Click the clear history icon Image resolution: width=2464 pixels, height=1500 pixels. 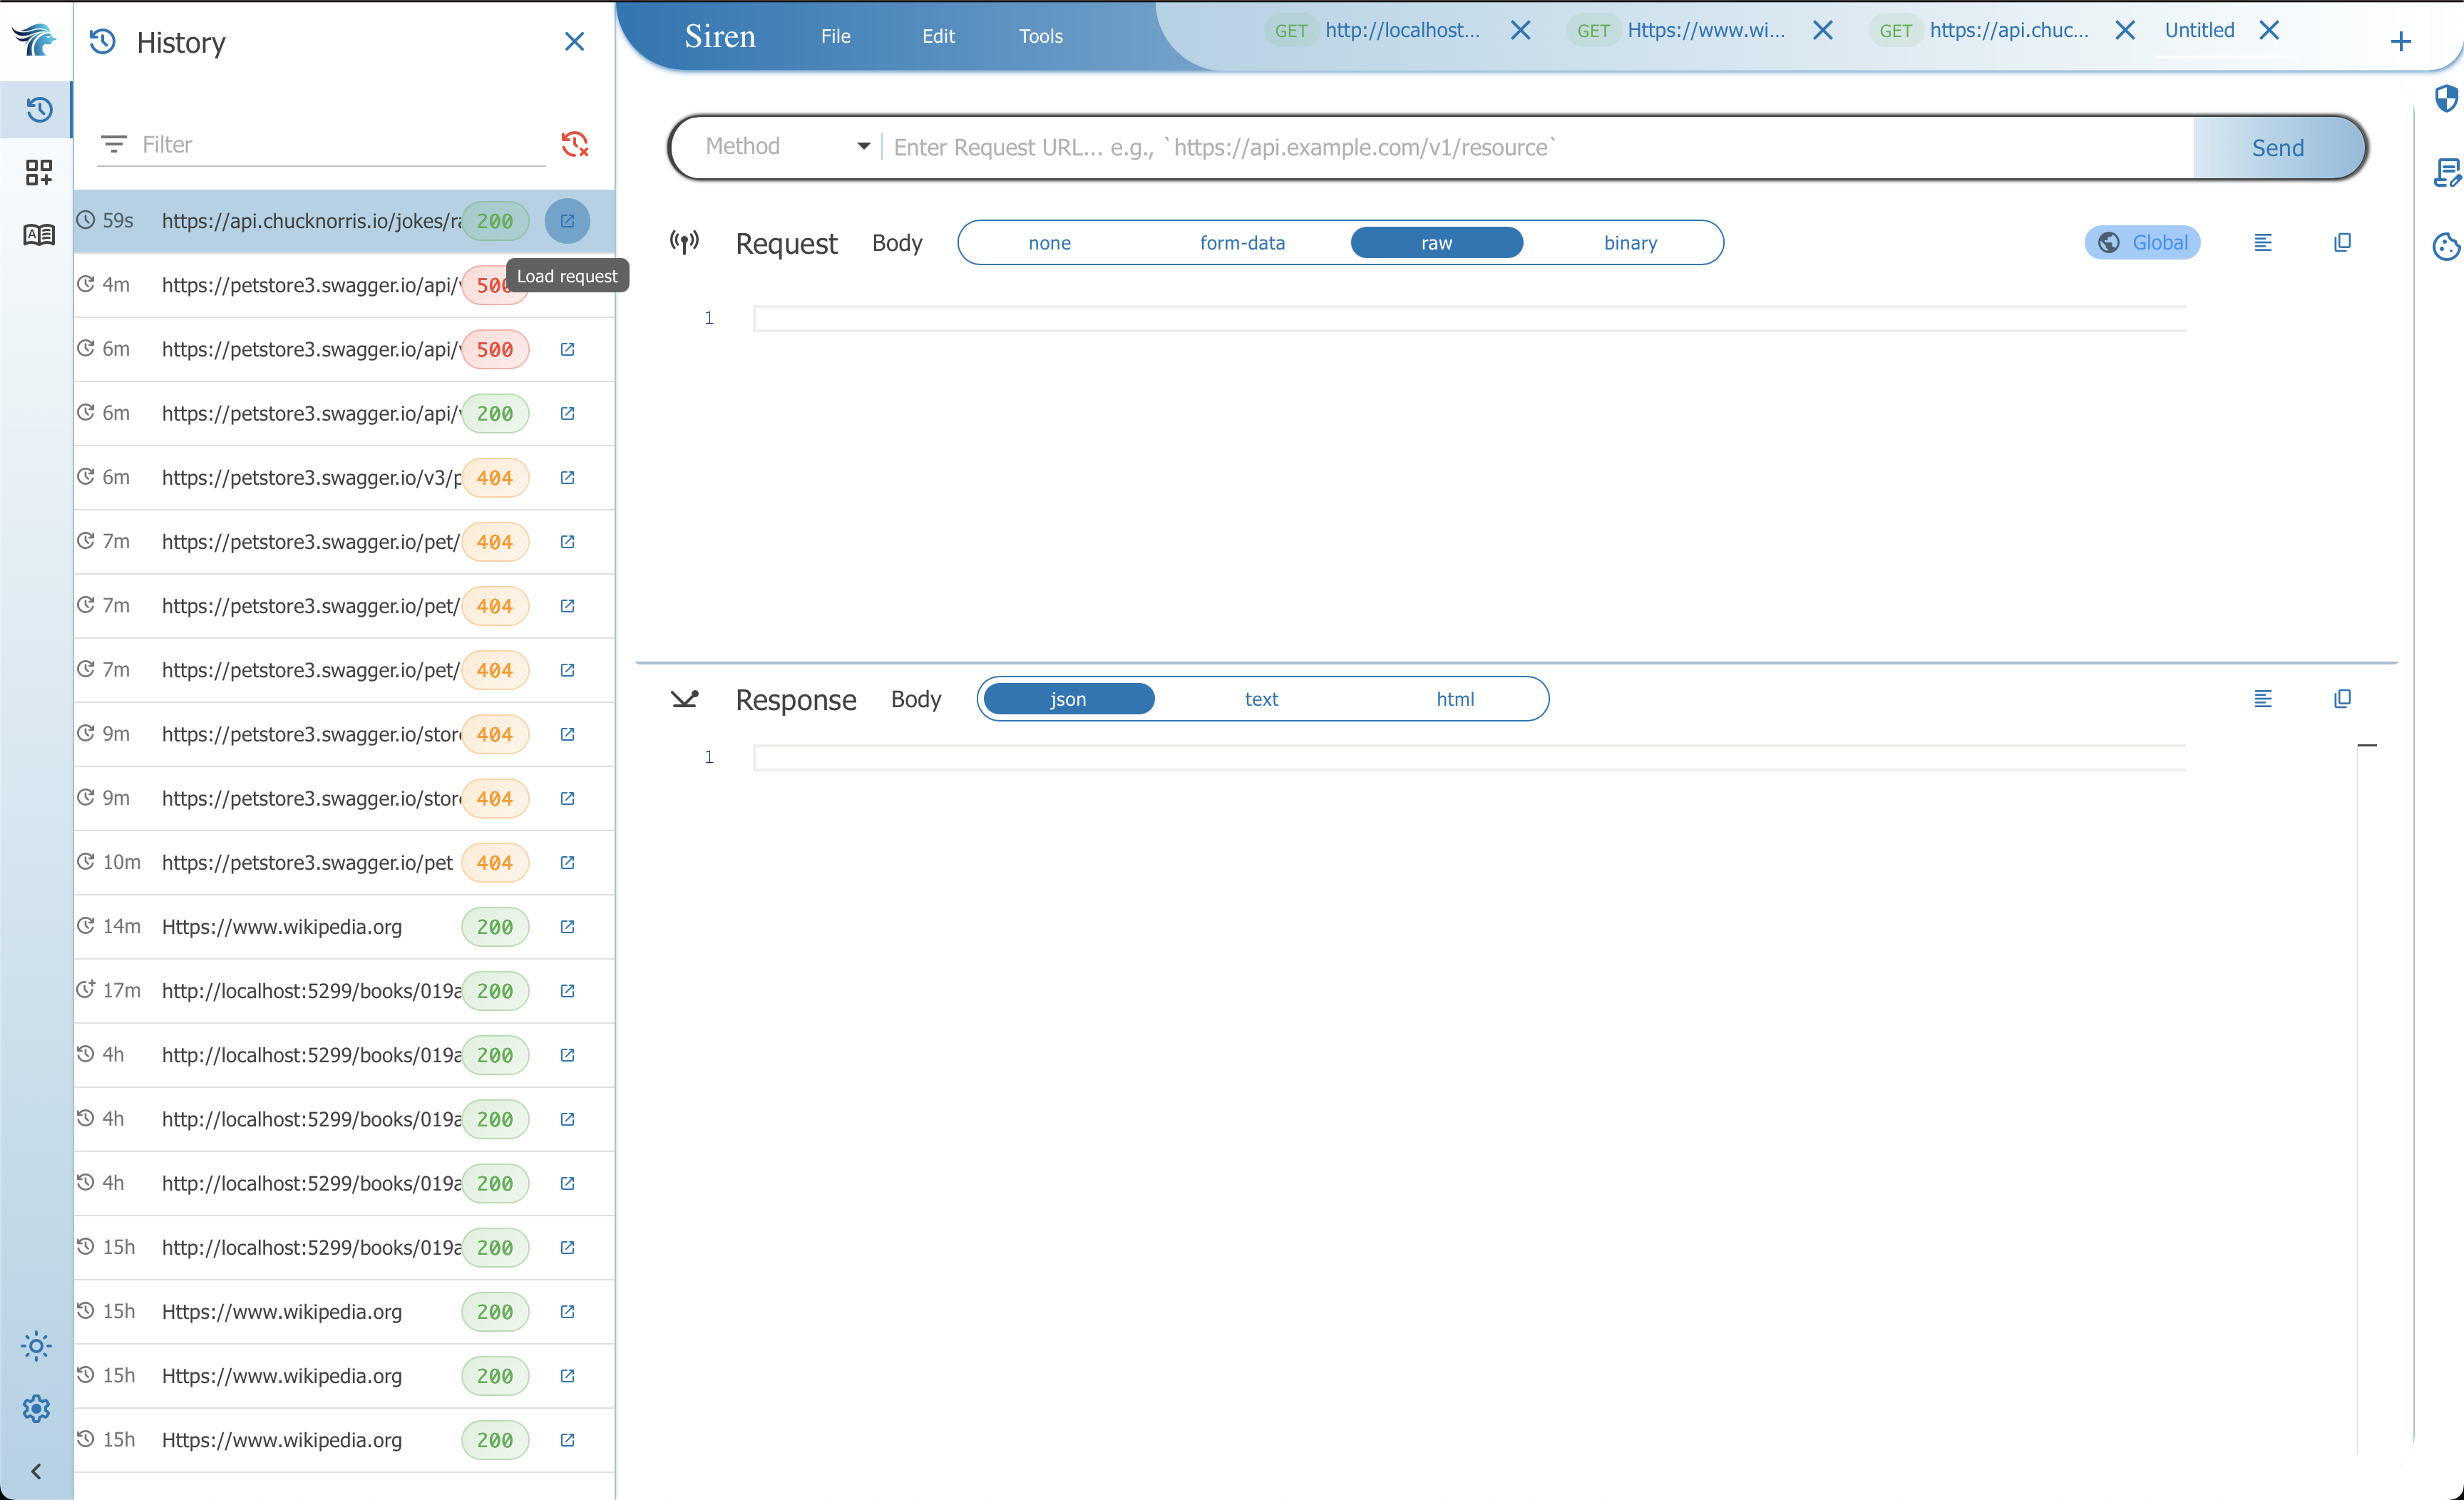pyautogui.click(x=574, y=144)
